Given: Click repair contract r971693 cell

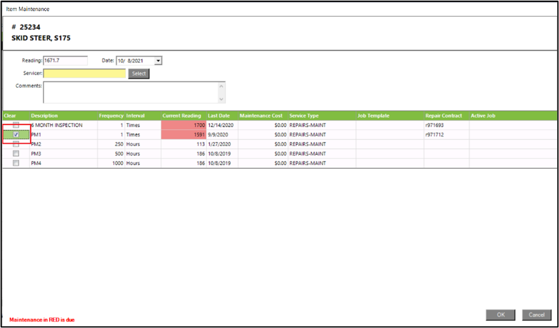Looking at the screenshot, I should (436, 125).
